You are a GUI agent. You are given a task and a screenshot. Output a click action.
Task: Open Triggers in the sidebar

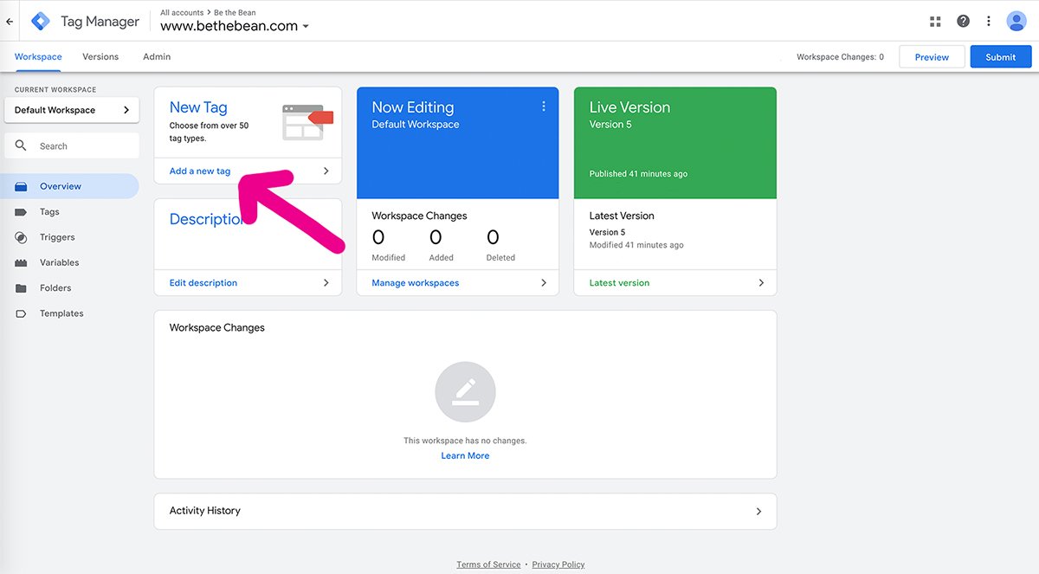tap(69, 237)
